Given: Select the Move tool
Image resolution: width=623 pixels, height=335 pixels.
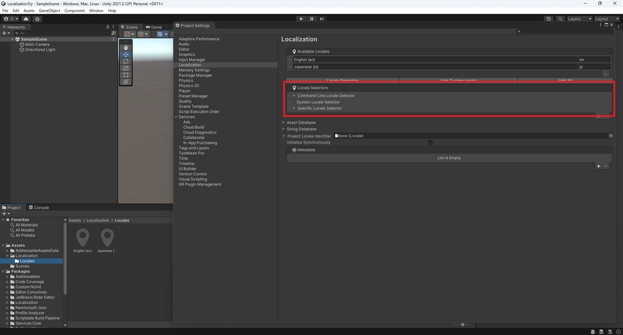Looking at the screenshot, I should [x=125, y=54].
